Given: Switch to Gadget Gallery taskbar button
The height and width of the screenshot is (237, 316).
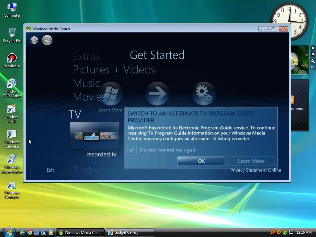Looking at the screenshot, I should click(130, 232).
